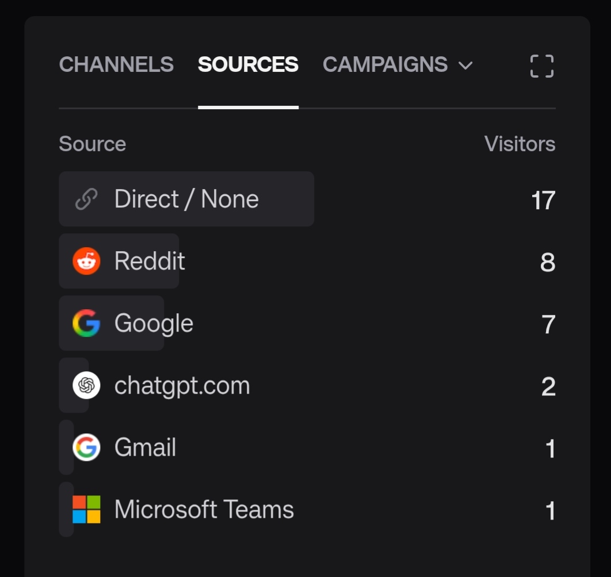Click the Google logo in the Google row
This screenshot has width=611, height=577.
tap(86, 323)
